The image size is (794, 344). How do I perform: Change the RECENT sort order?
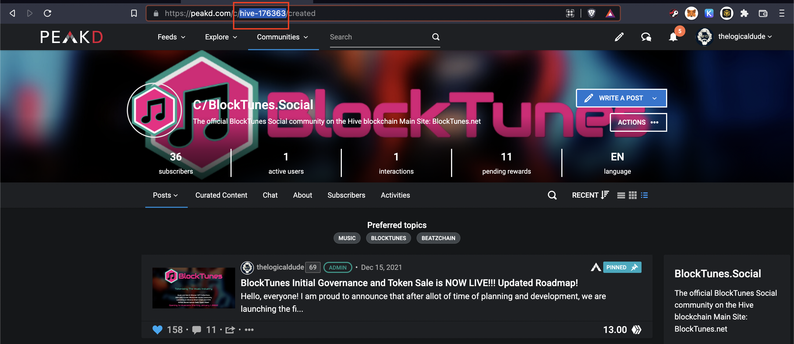[x=590, y=195]
